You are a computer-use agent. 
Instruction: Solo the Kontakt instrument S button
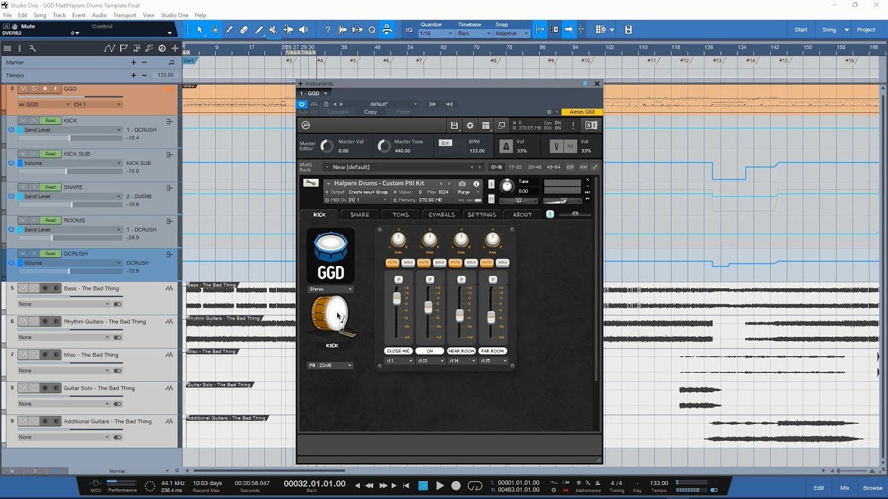(491, 184)
